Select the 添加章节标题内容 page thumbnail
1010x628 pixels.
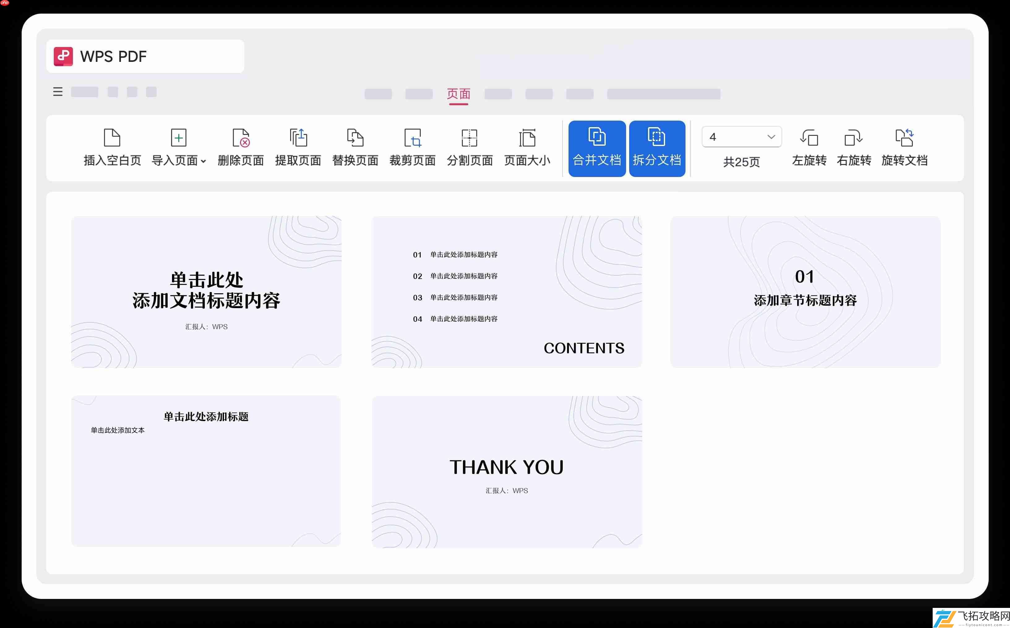point(805,291)
